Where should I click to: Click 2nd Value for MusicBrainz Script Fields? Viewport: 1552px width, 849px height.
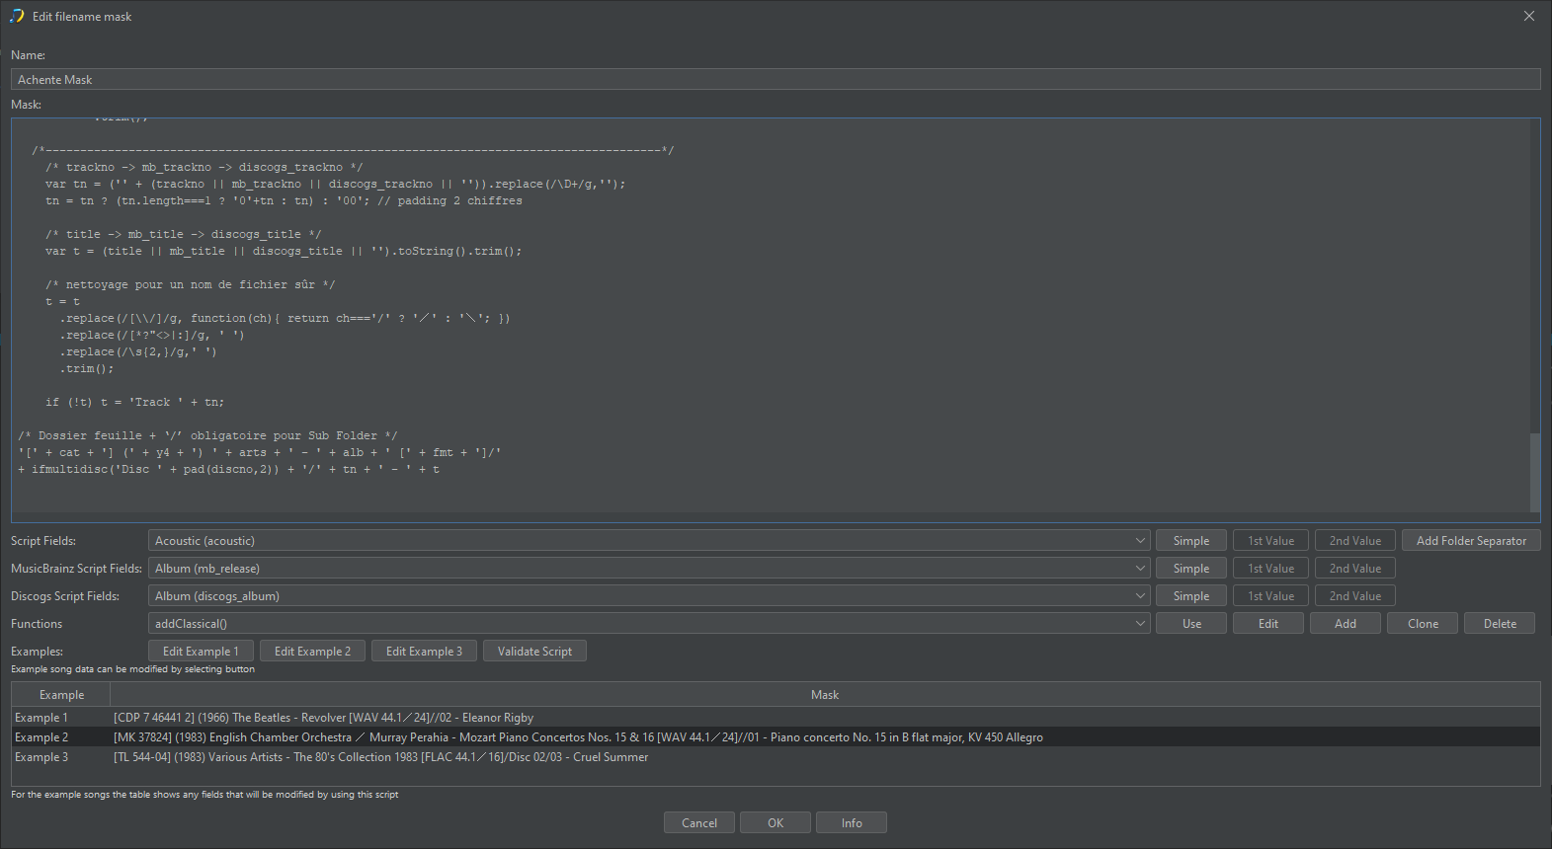tap(1355, 569)
